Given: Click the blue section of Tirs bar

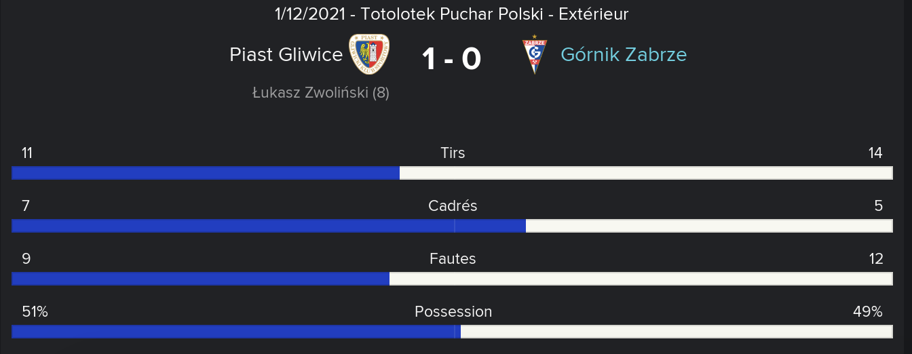Looking at the screenshot, I should tap(206, 173).
